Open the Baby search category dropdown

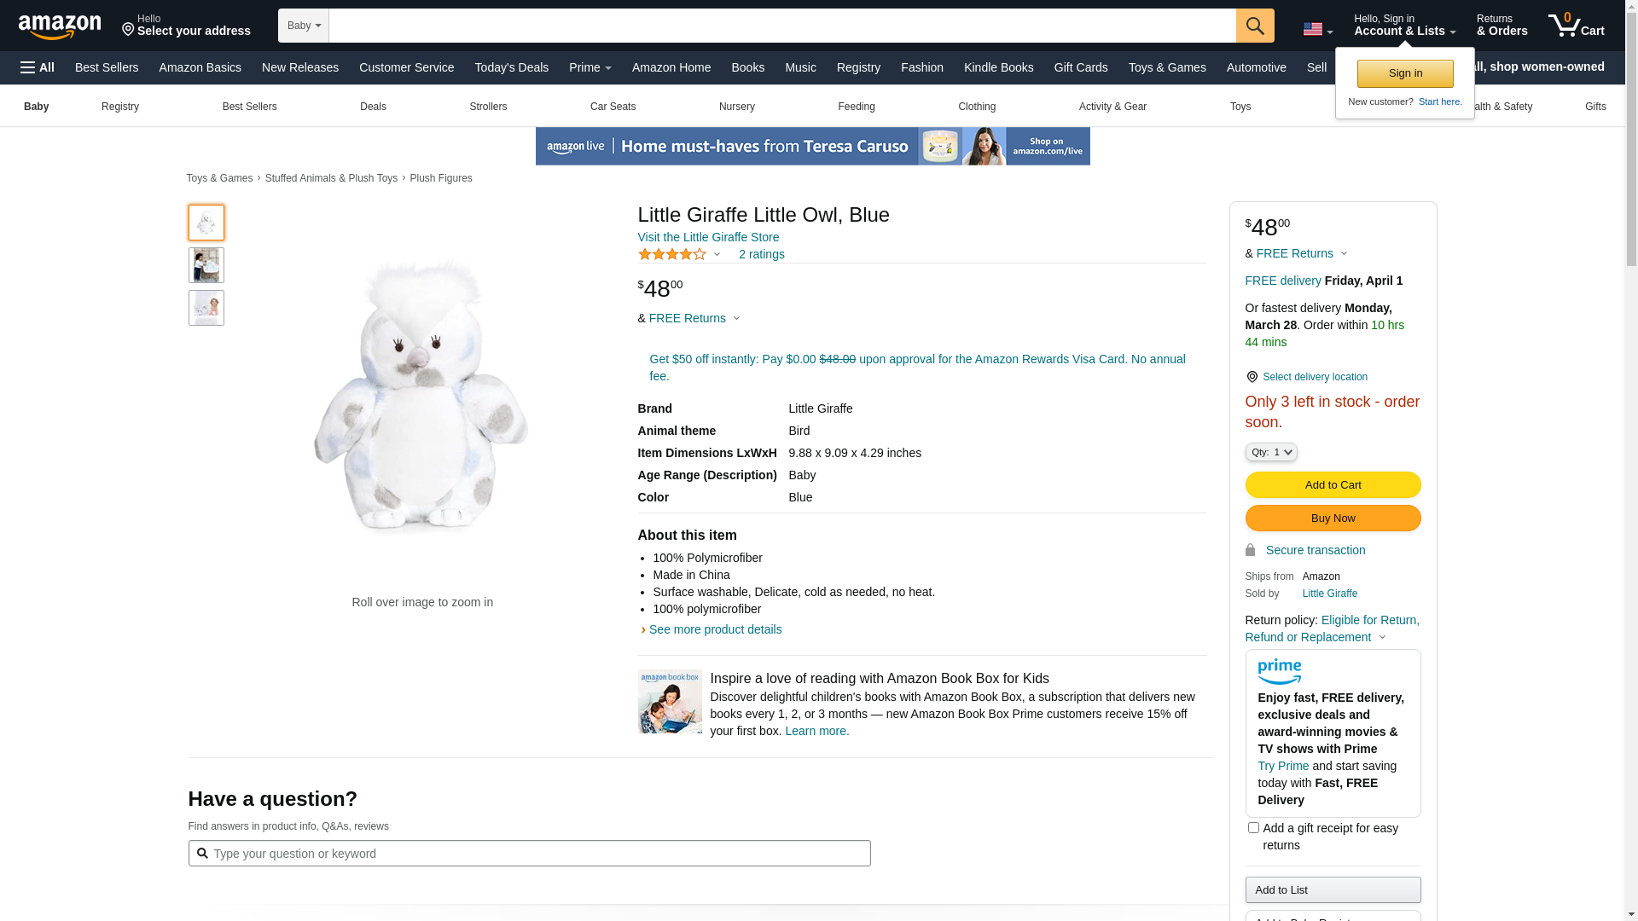pos(304,26)
